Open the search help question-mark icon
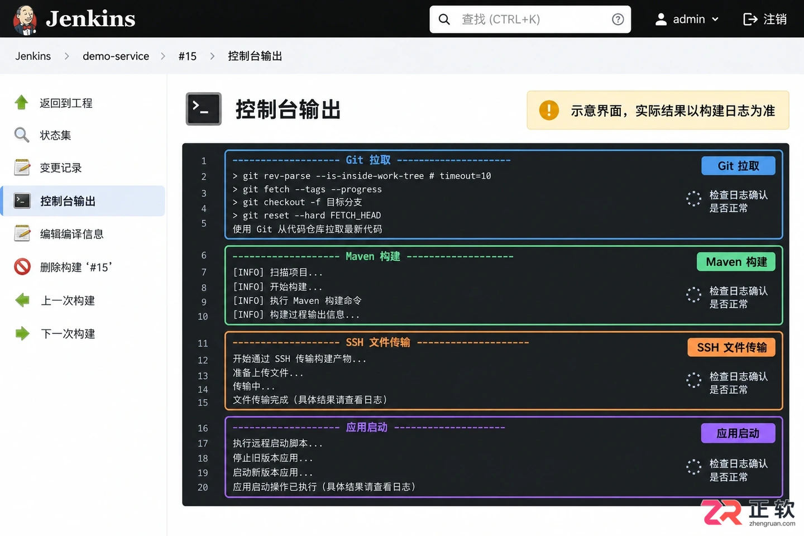The image size is (804, 536). coord(618,20)
